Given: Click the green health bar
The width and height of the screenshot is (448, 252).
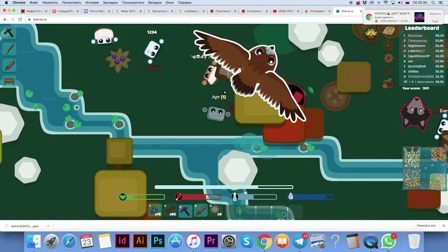Looking at the screenshot, I should (142, 197).
